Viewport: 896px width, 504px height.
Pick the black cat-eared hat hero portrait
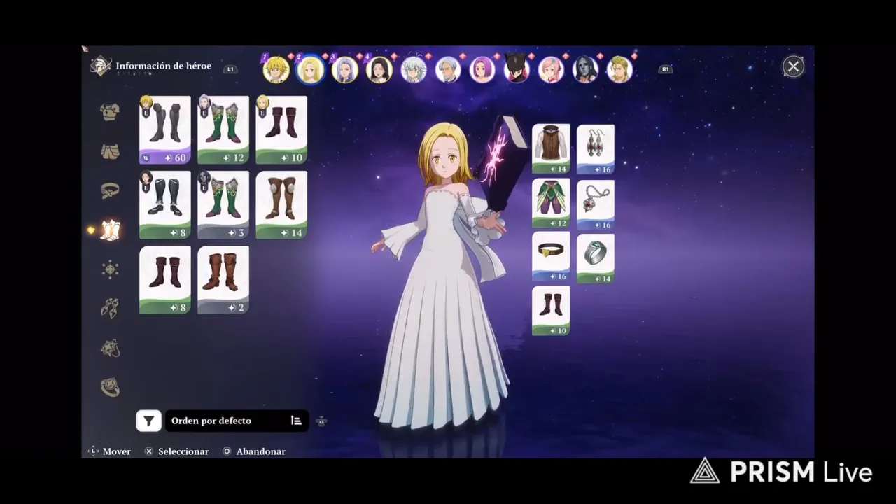click(517, 69)
